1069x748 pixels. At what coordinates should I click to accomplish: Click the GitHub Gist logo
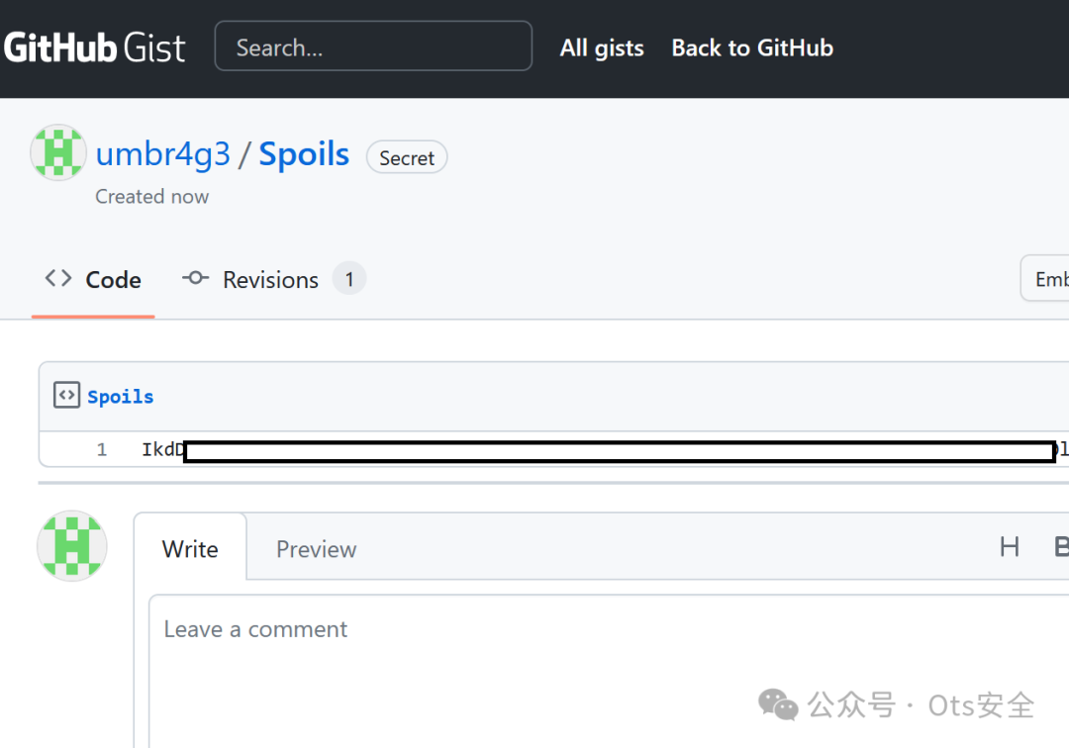tap(94, 47)
